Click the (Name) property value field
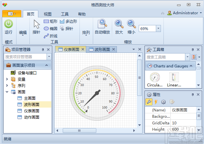The image size is (204, 144). coord(183,110)
